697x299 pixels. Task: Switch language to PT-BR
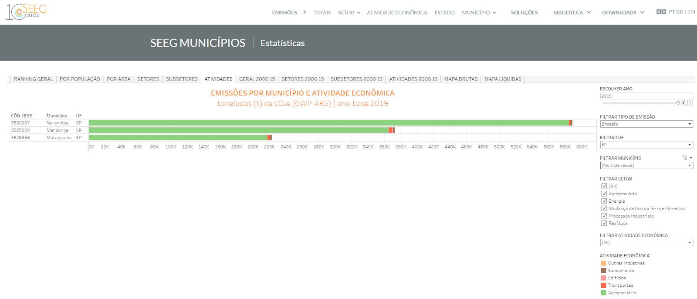coord(676,12)
